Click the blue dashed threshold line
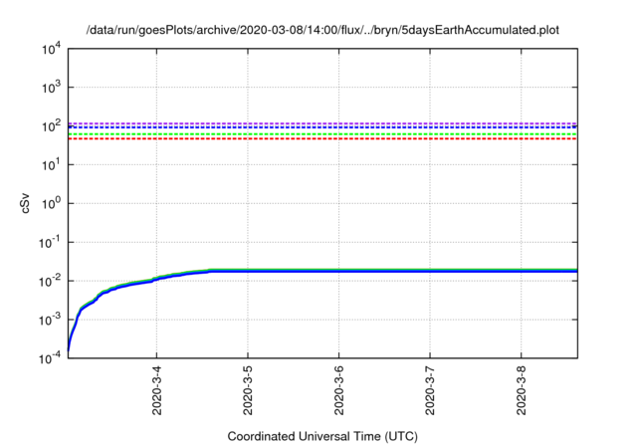 322,127
